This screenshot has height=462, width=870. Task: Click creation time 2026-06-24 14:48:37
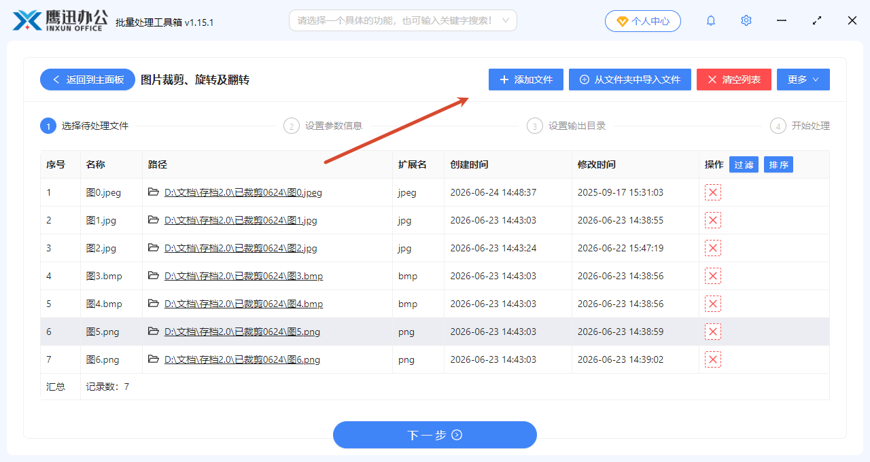493,192
